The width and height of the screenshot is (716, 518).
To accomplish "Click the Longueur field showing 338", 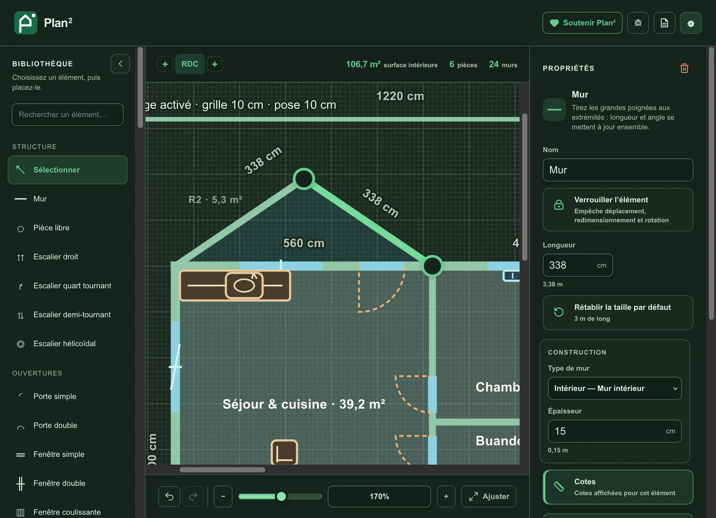I will pos(578,265).
